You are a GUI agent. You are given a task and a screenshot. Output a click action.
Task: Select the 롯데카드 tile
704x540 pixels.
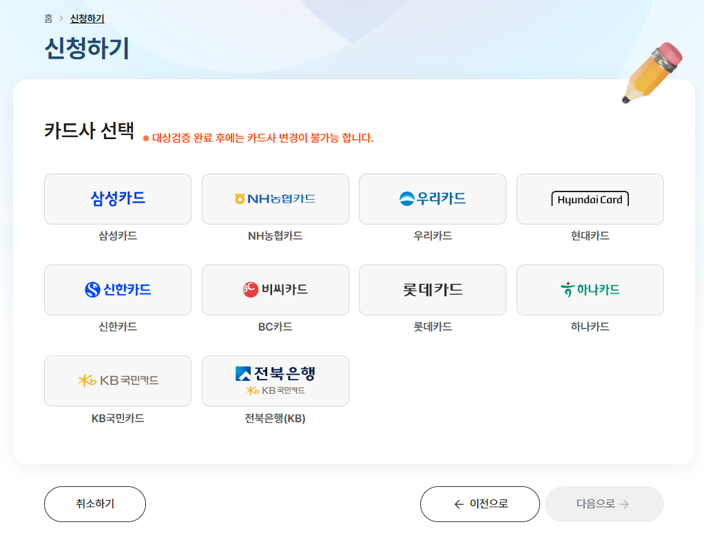(x=432, y=289)
